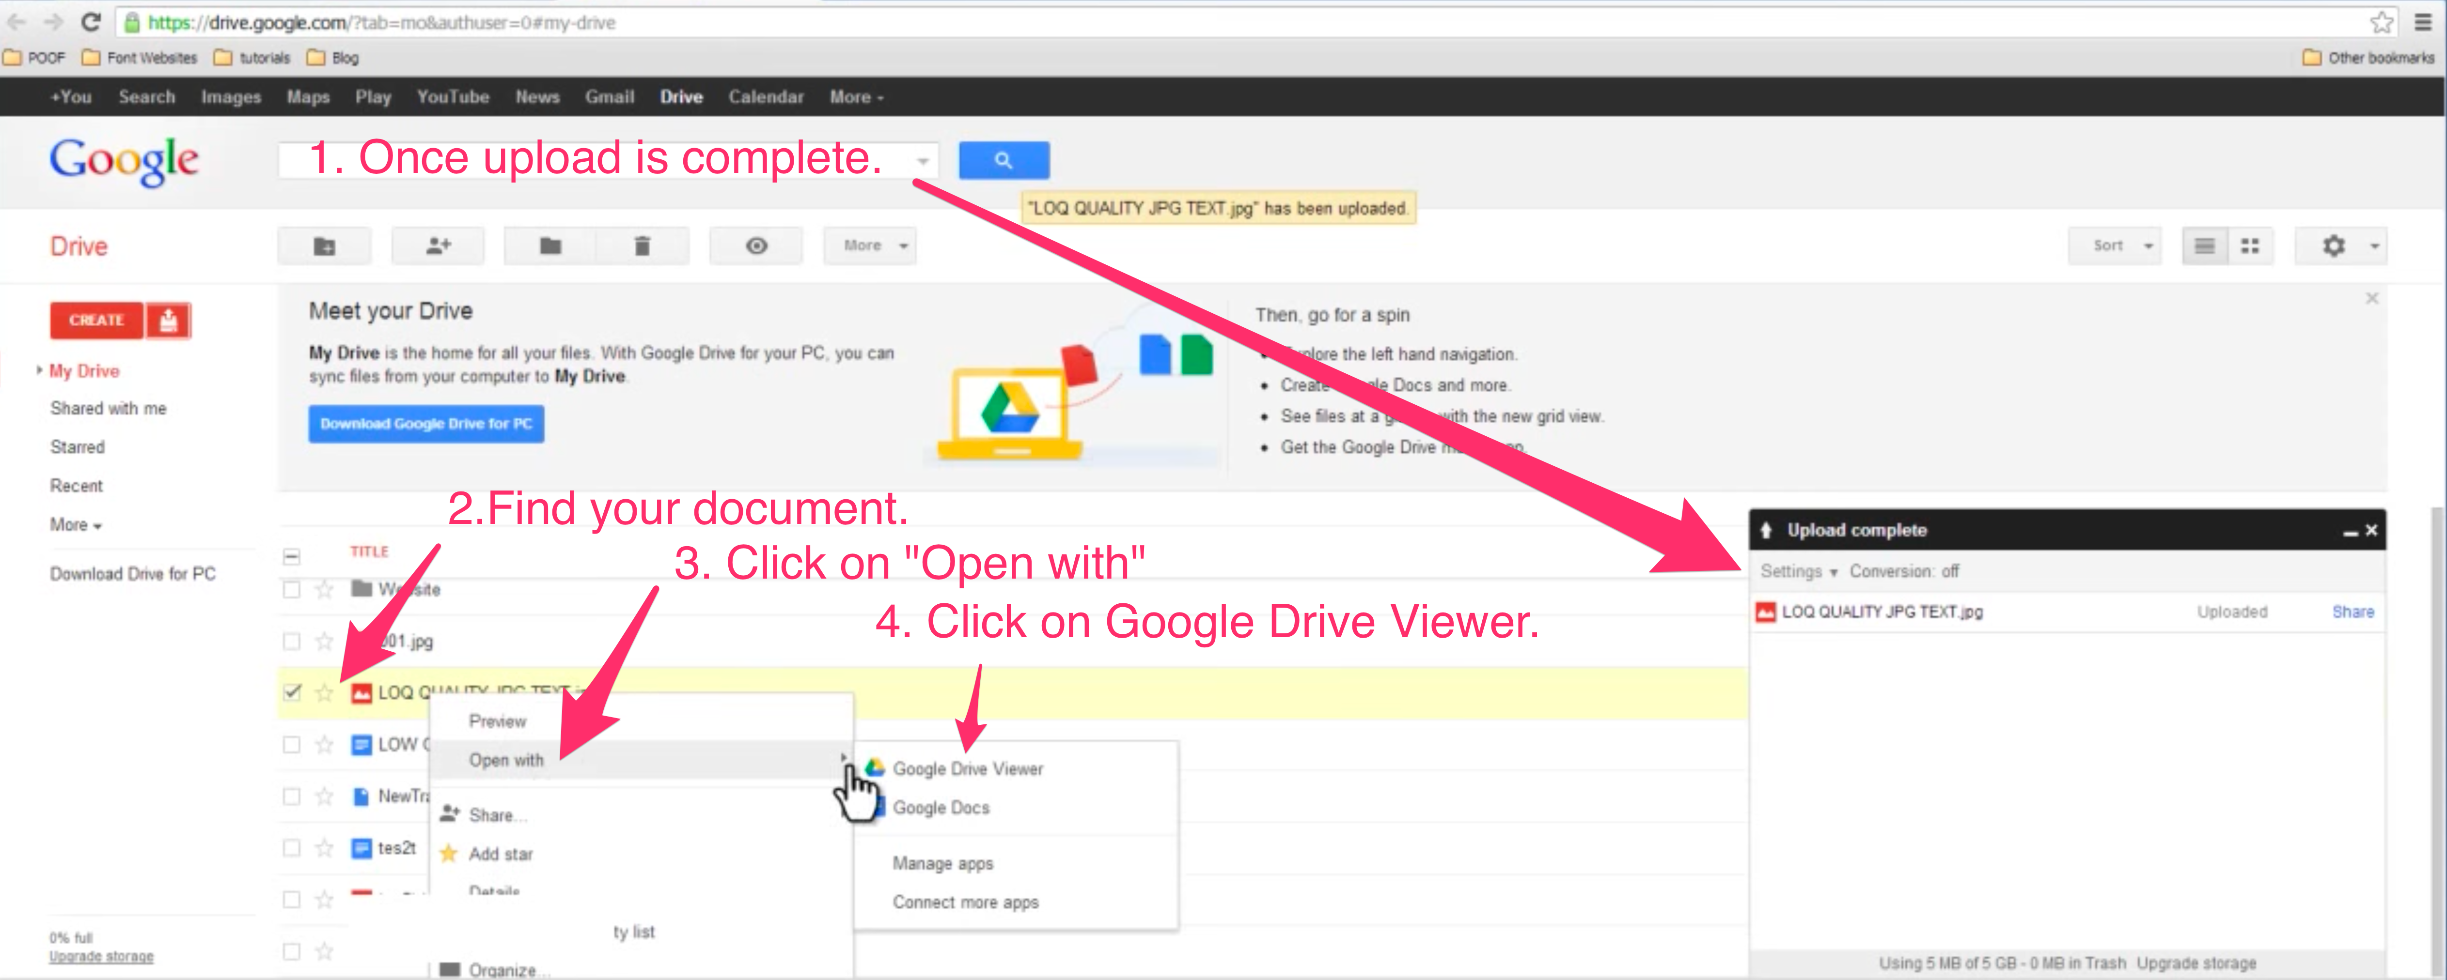Viewport: 2447px width, 980px height.
Task: Uncheck the LOQ QUALITY JPG file checkbox
Action: coord(292,692)
